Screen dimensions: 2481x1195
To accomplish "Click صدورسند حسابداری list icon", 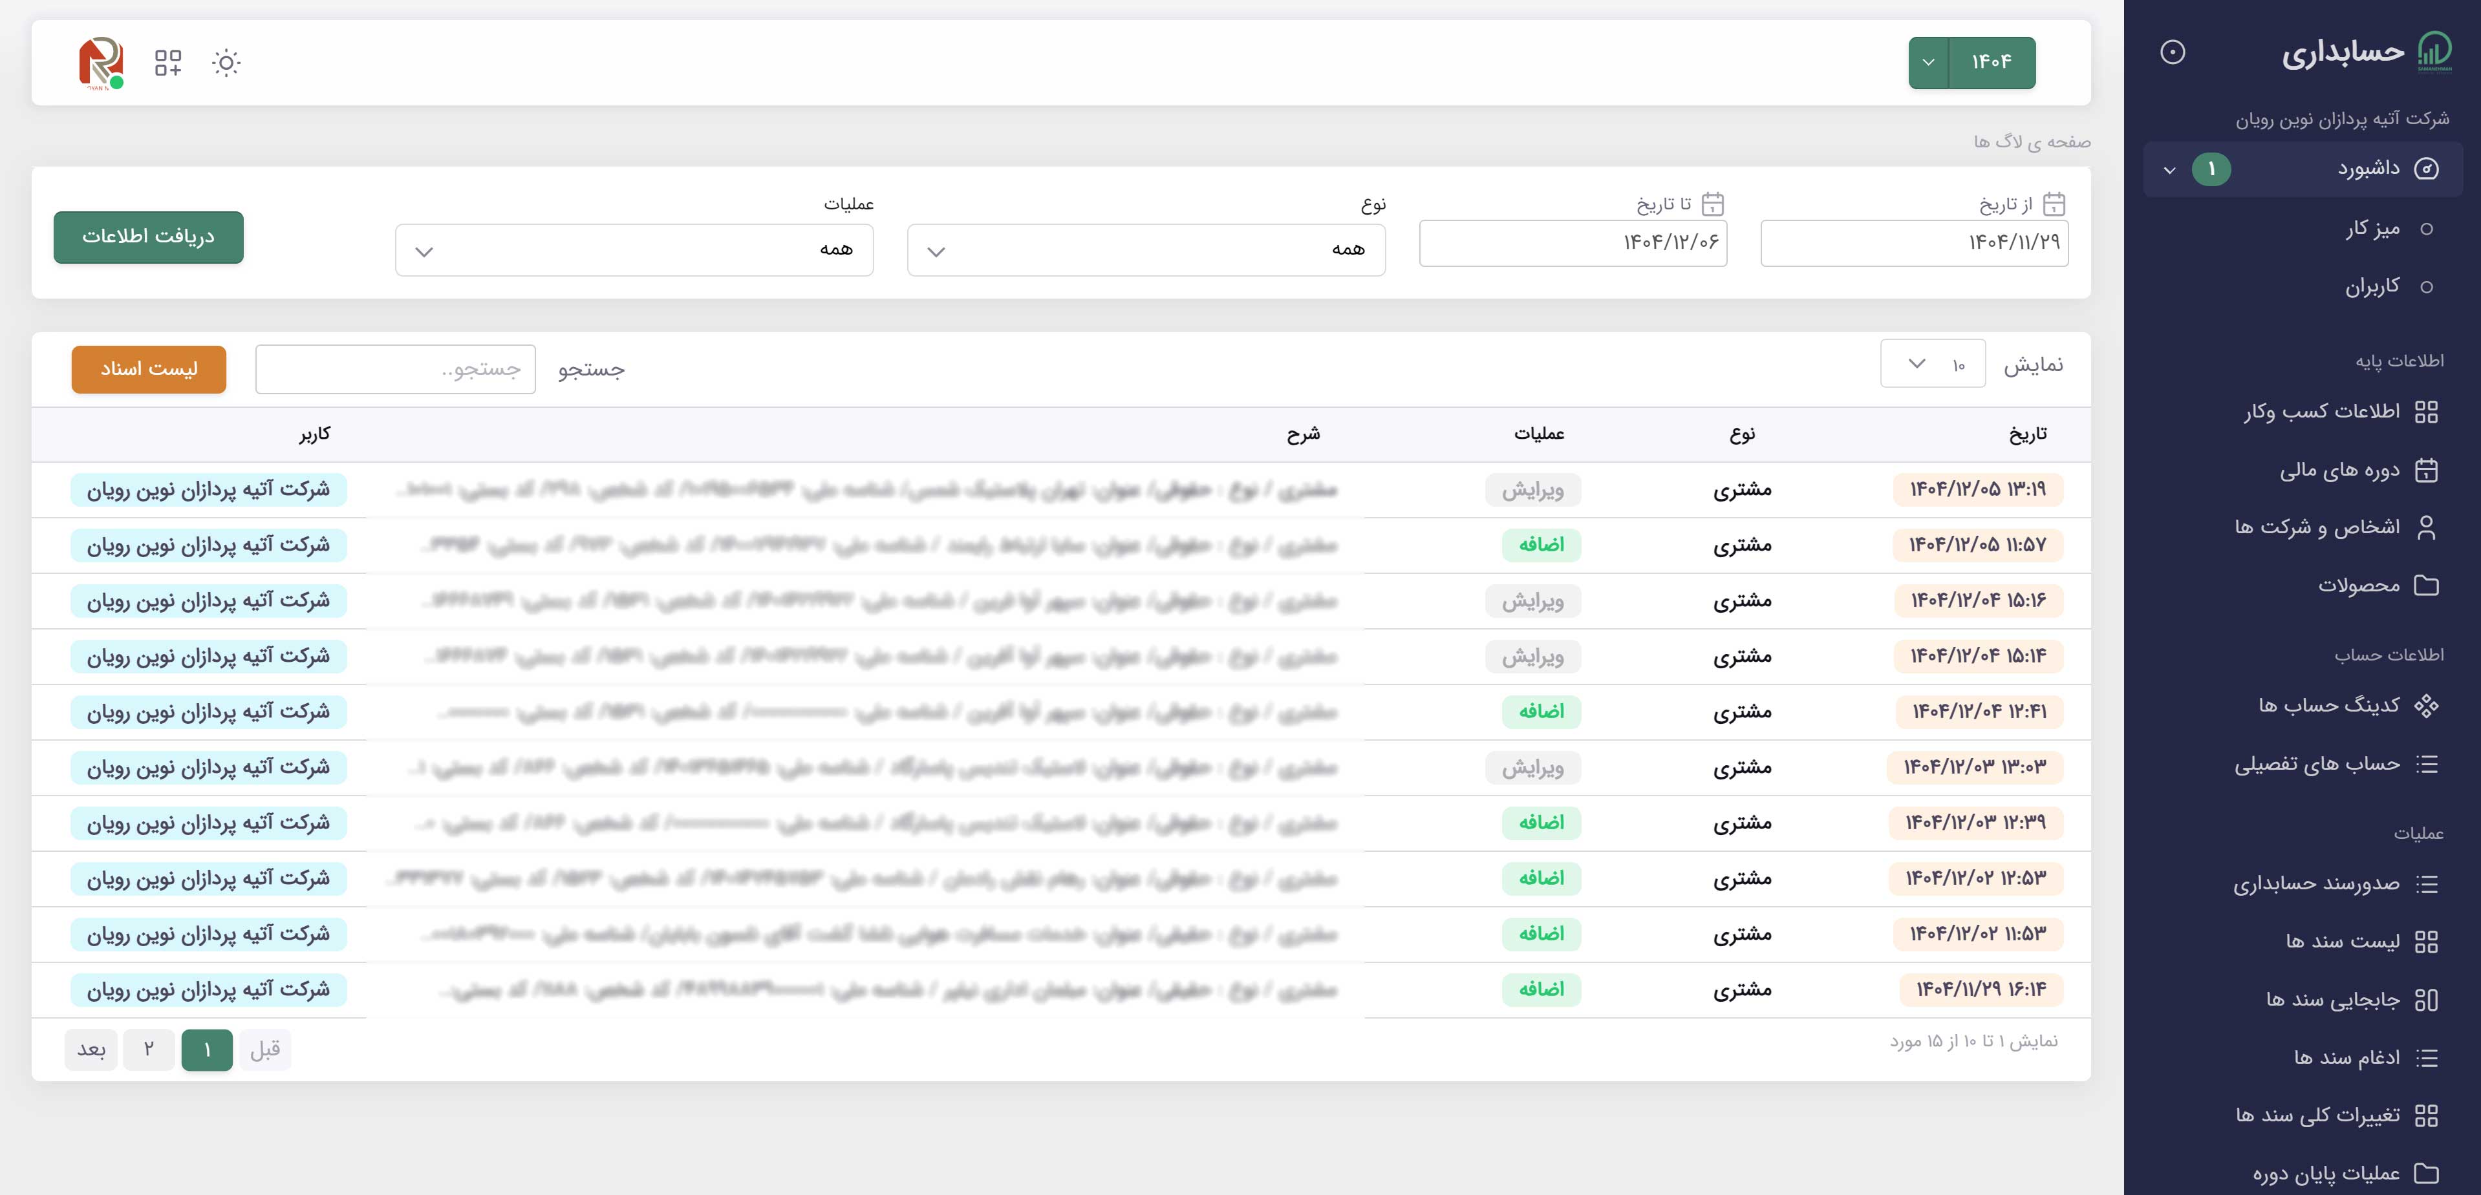I will (x=2426, y=883).
